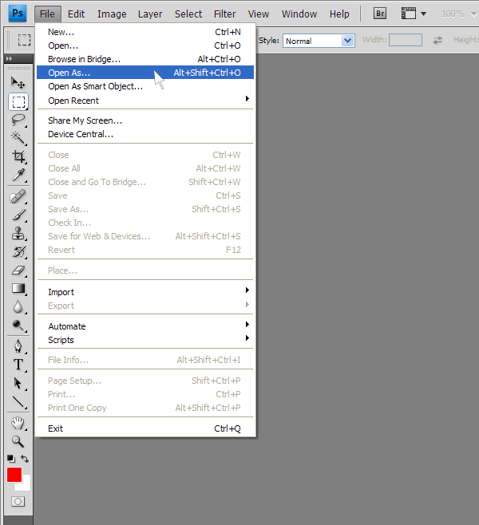This screenshot has height=525, width=479.
Task: Select the Gradient tool
Action: point(18,289)
